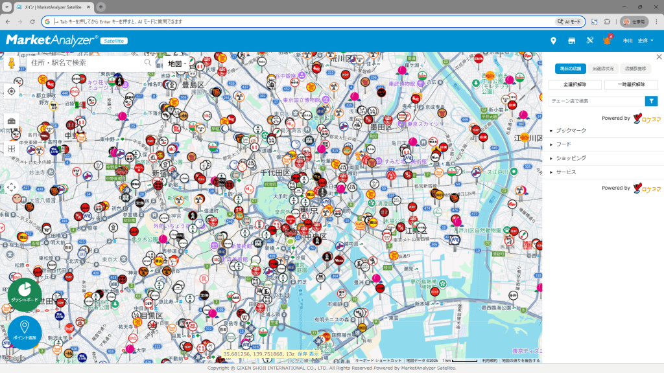Click the store icon in the header
Image resolution: width=664 pixels, height=373 pixels.
coord(571,41)
